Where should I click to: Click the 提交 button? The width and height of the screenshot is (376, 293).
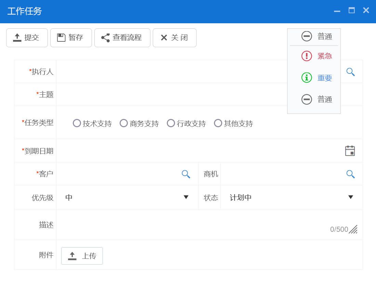(x=27, y=38)
